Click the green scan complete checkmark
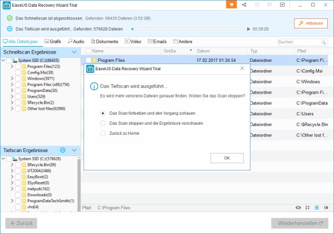Screen dimensions: 334x234 (x=9, y=18)
